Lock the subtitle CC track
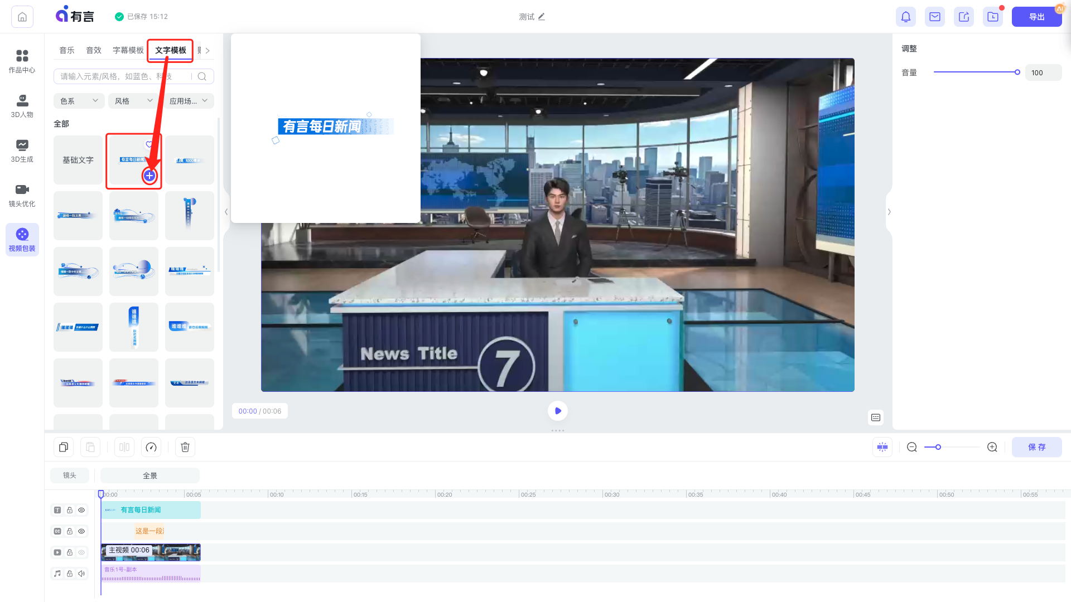The width and height of the screenshot is (1071, 602). (70, 531)
